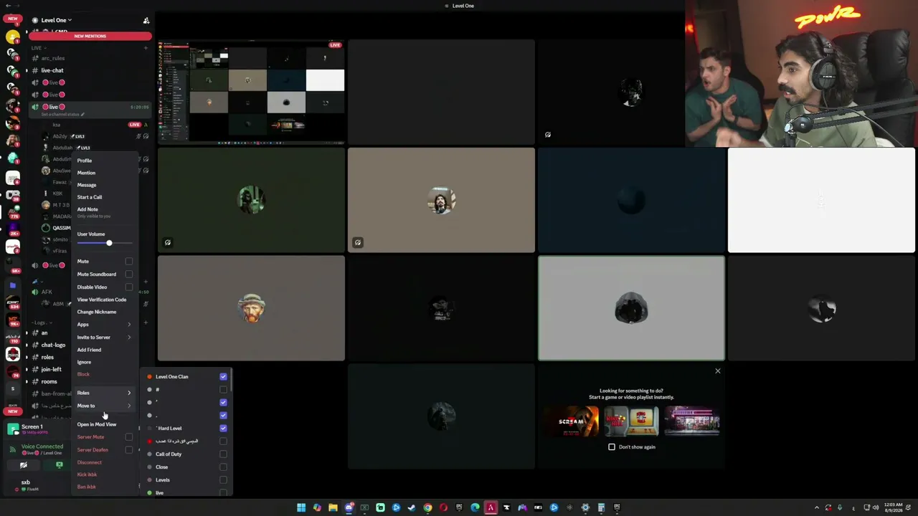The height and width of the screenshot is (516, 918).
Task: Open the Windows Start menu
Action: (x=301, y=508)
